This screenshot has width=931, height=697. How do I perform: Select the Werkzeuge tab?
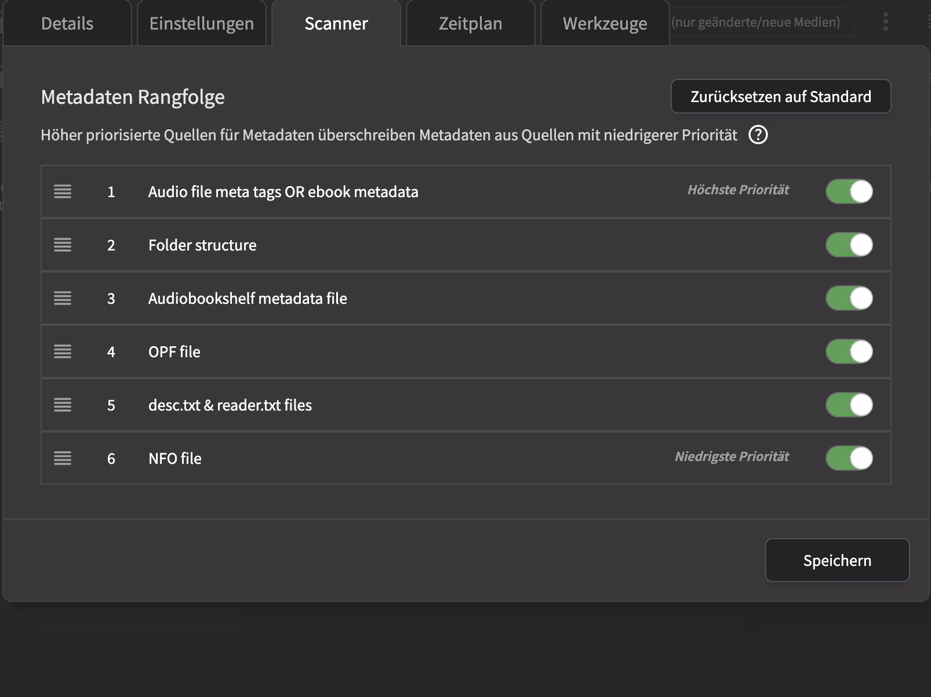[605, 24]
